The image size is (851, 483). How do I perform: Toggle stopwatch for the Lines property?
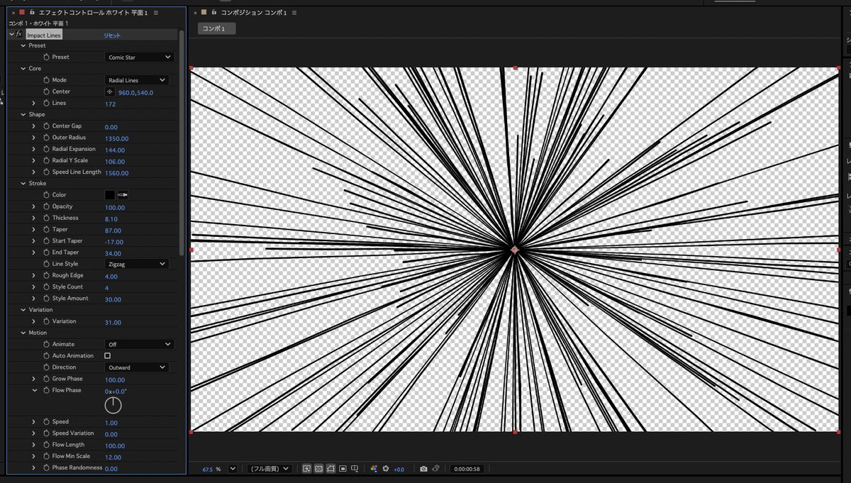(46, 104)
